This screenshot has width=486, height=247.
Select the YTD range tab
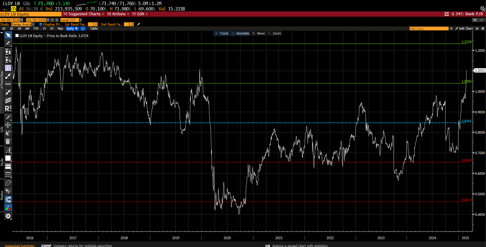(x=36, y=28)
